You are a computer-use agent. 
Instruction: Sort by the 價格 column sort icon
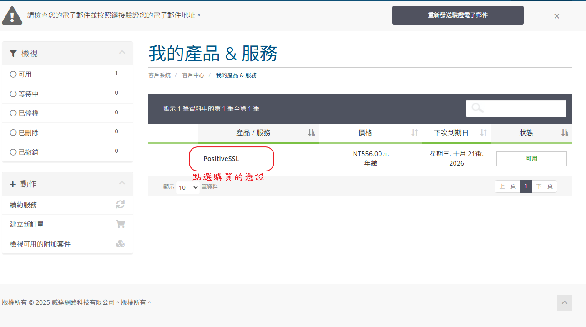coord(414,132)
